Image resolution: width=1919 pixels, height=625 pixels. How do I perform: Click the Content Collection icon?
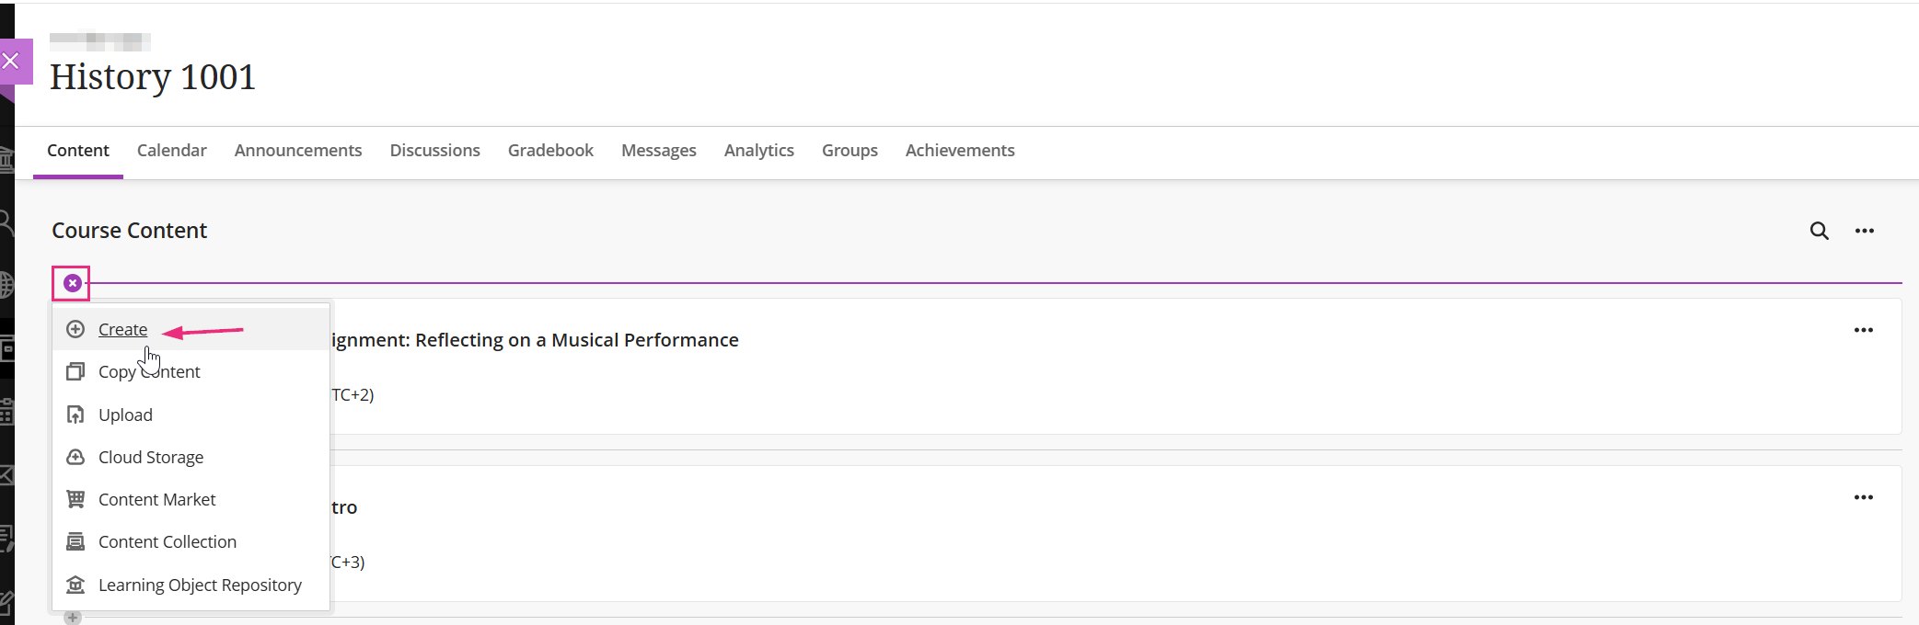coord(76,541)
